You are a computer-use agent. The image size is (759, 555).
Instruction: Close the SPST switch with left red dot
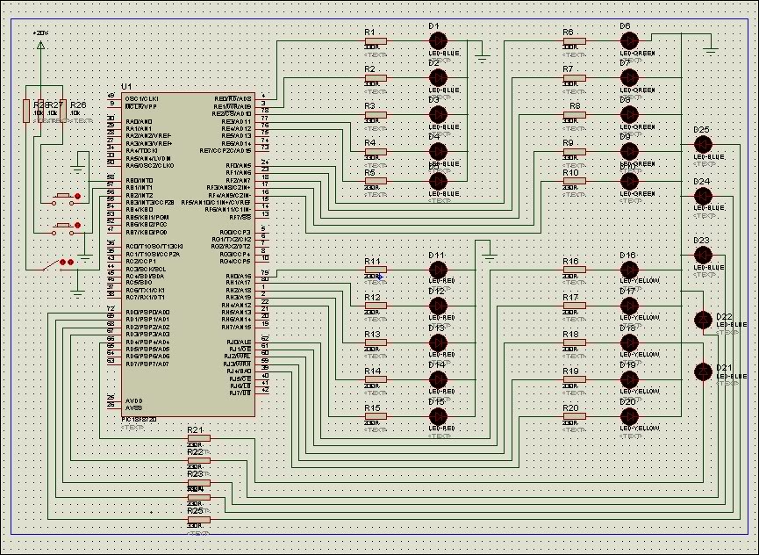click(x=63, y=262)
